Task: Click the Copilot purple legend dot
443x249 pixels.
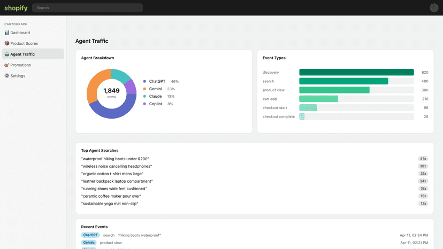Action: coord(144,104)
